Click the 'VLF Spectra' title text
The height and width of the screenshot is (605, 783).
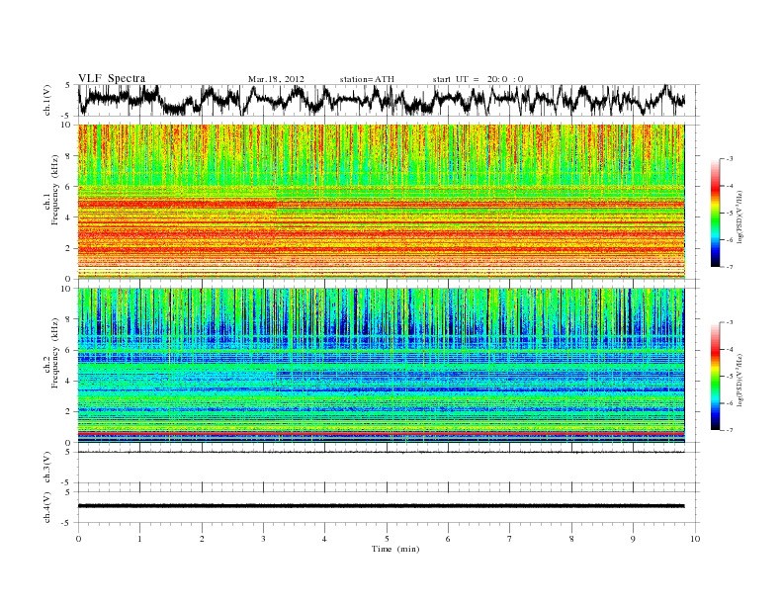pos(112,78)
